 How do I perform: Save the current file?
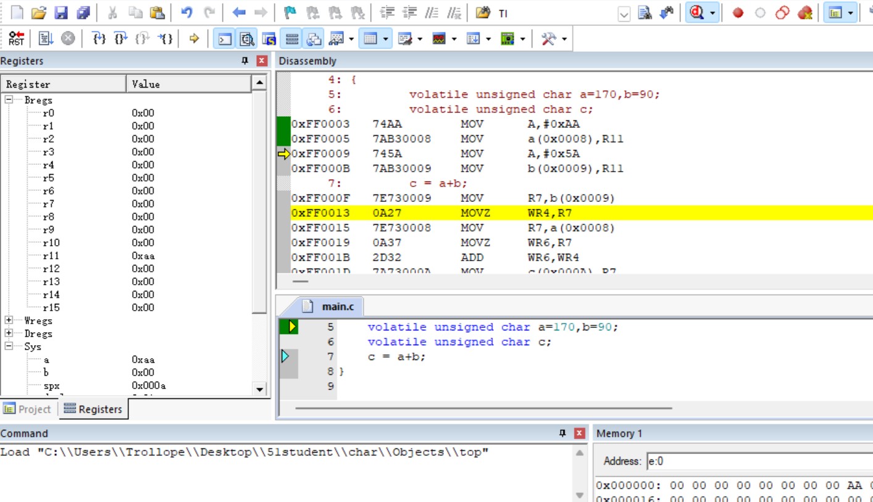pos(61,12)
